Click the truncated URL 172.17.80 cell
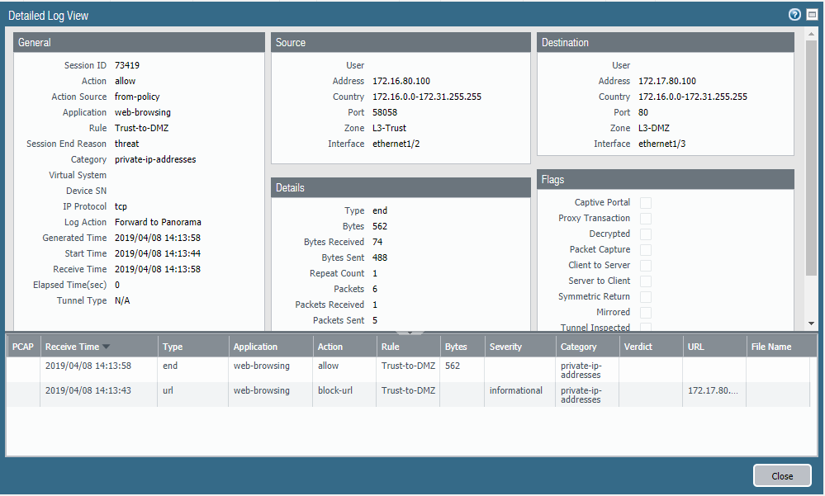 tap(713, 390)
